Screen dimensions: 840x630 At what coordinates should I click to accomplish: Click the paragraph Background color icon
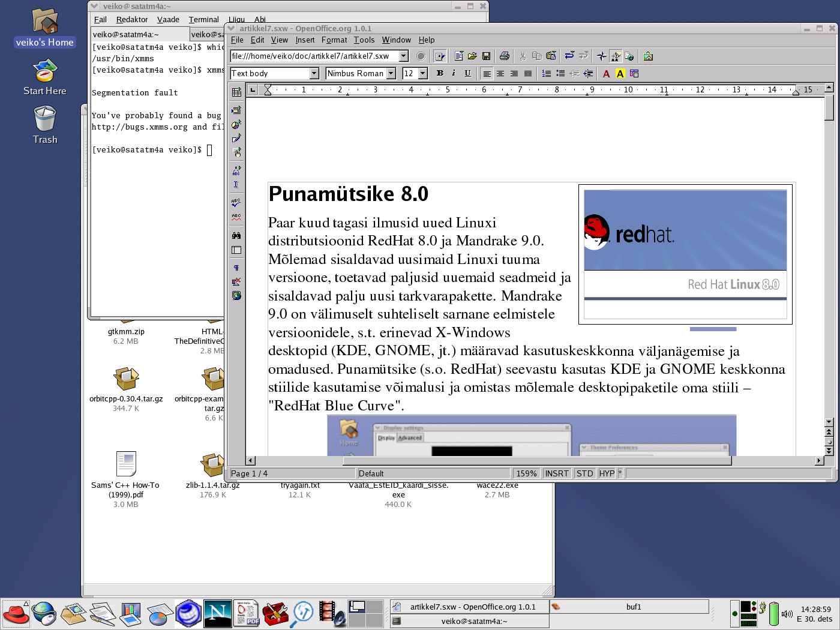[634, 73]
